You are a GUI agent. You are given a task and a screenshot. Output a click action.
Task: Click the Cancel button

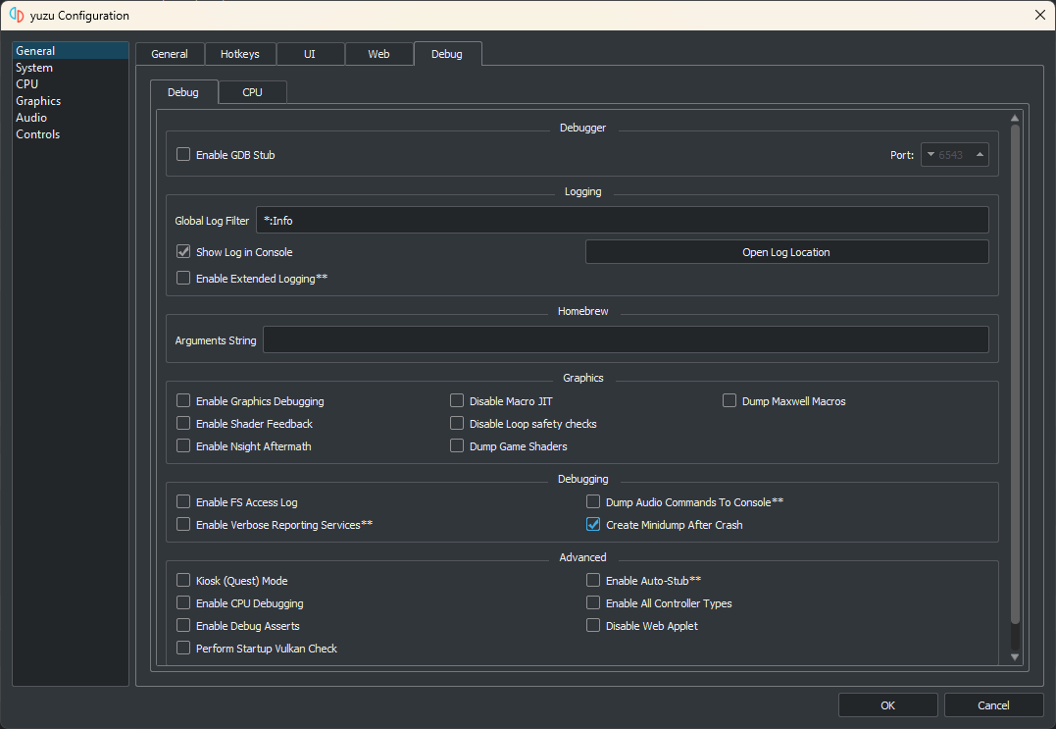994,705
